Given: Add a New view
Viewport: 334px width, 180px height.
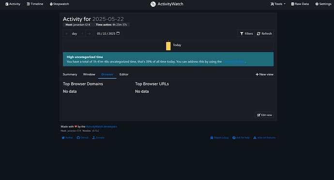Looking at the screenshot, I should [265, 74].
